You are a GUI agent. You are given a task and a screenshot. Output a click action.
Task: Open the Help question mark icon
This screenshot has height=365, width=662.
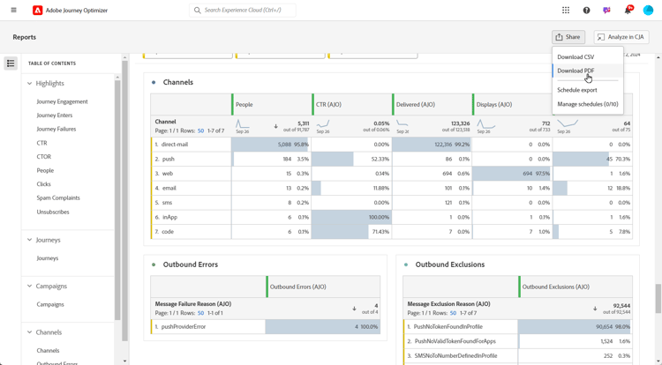coord(586,11)
